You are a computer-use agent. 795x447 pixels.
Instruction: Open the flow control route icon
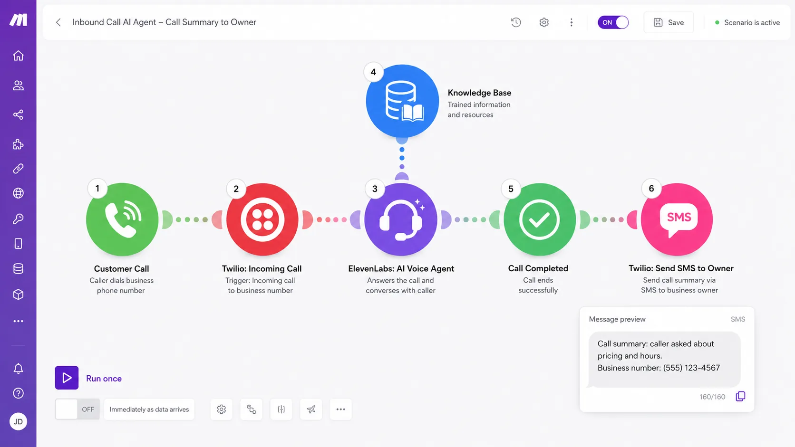[x=252, y=409]
